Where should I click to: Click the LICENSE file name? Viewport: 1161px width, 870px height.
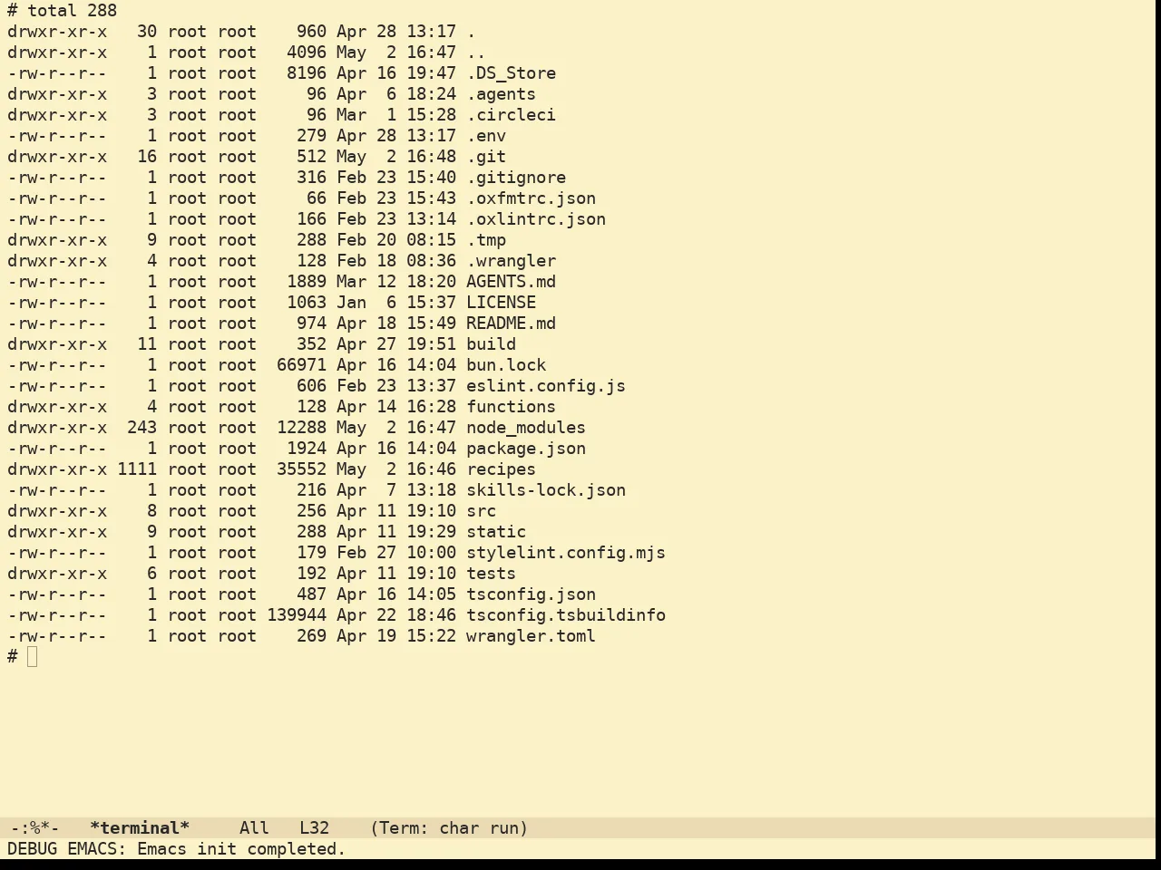coord(501,303)
